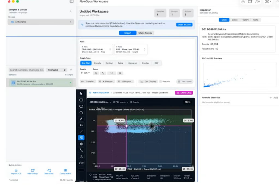Select Density graph type
Screen dimensions: 279x188
point(98,63)
